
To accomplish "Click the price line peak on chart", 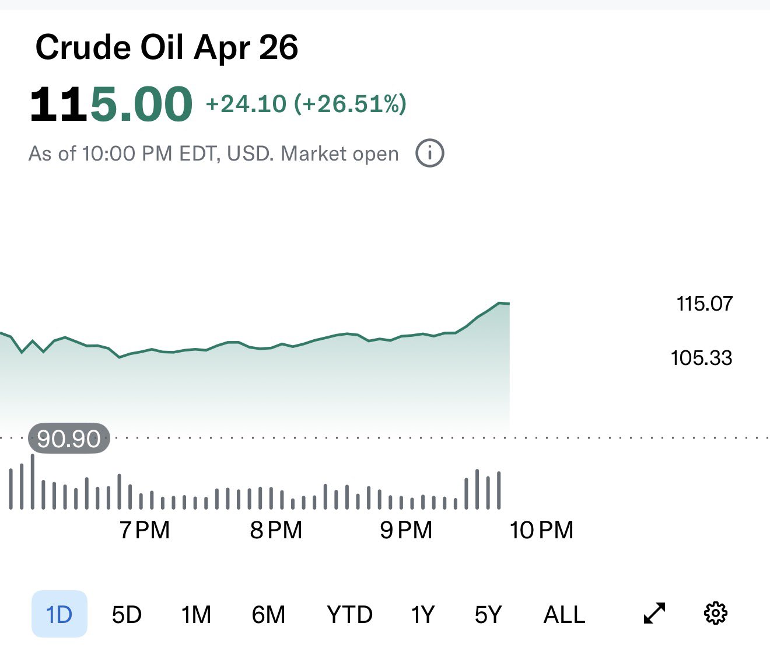I will (500, 303).
